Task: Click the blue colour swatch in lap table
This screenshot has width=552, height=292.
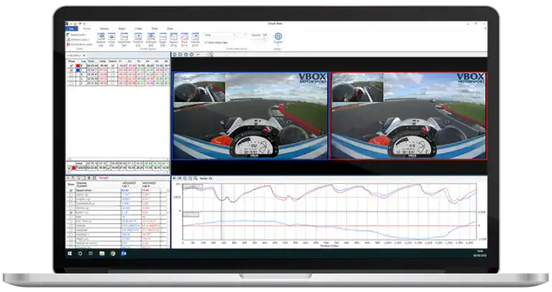Action: pos(78,70)
